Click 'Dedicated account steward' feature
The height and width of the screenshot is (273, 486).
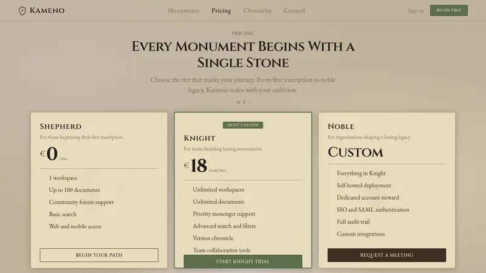coord(368,198)
